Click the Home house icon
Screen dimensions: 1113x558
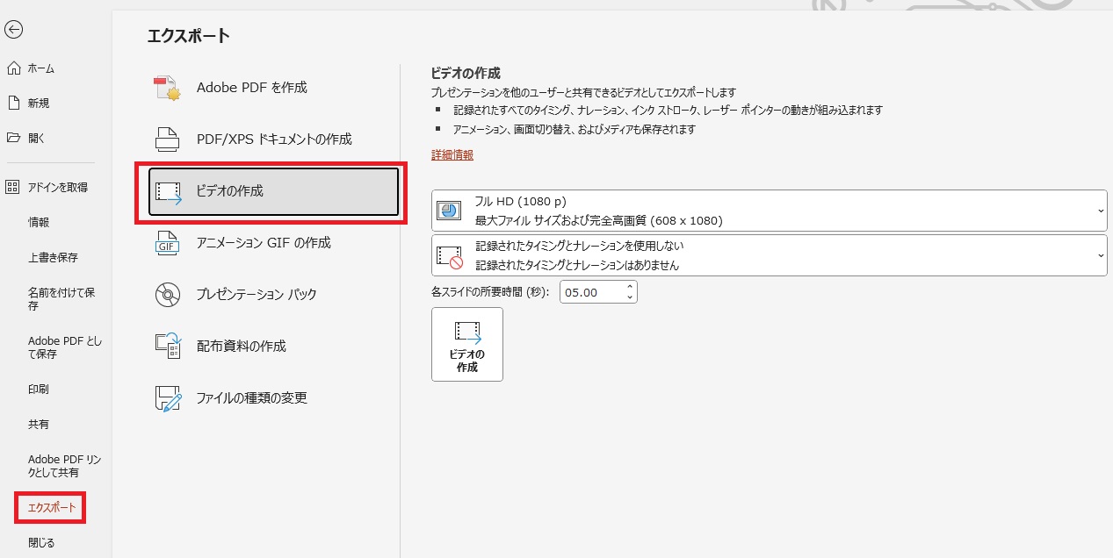tap(13, 68)
